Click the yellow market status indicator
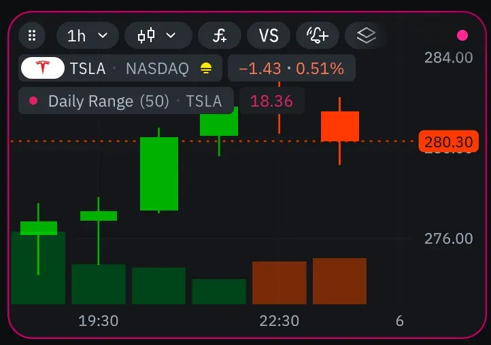 tap(206, 68)
